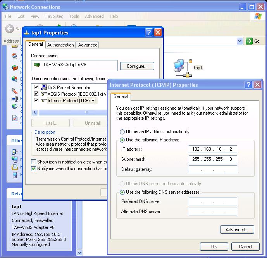Click the Help question mark in tap1 Properties
267x258 pixels.
click(149, 33)
